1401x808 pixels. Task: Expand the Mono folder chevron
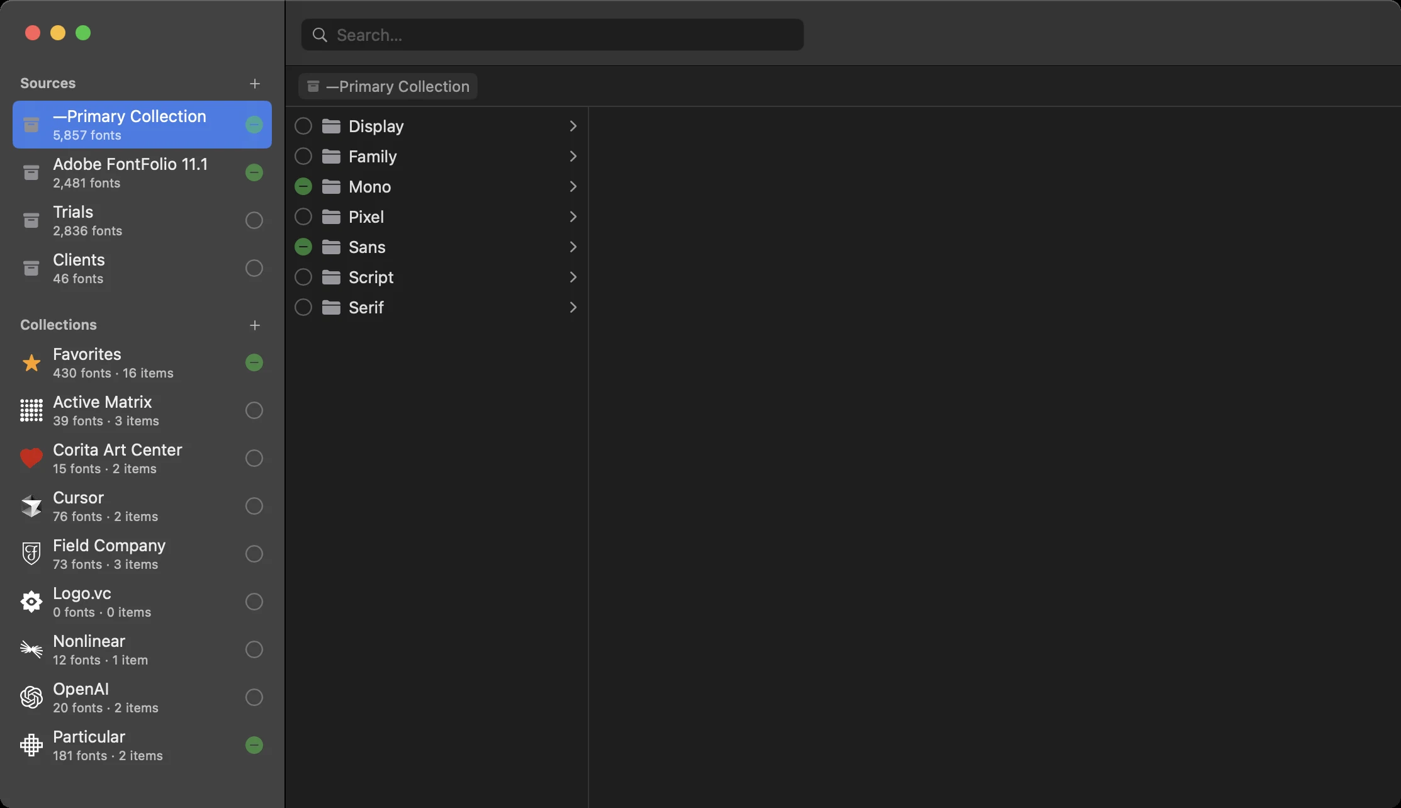[x=573, y=186]
